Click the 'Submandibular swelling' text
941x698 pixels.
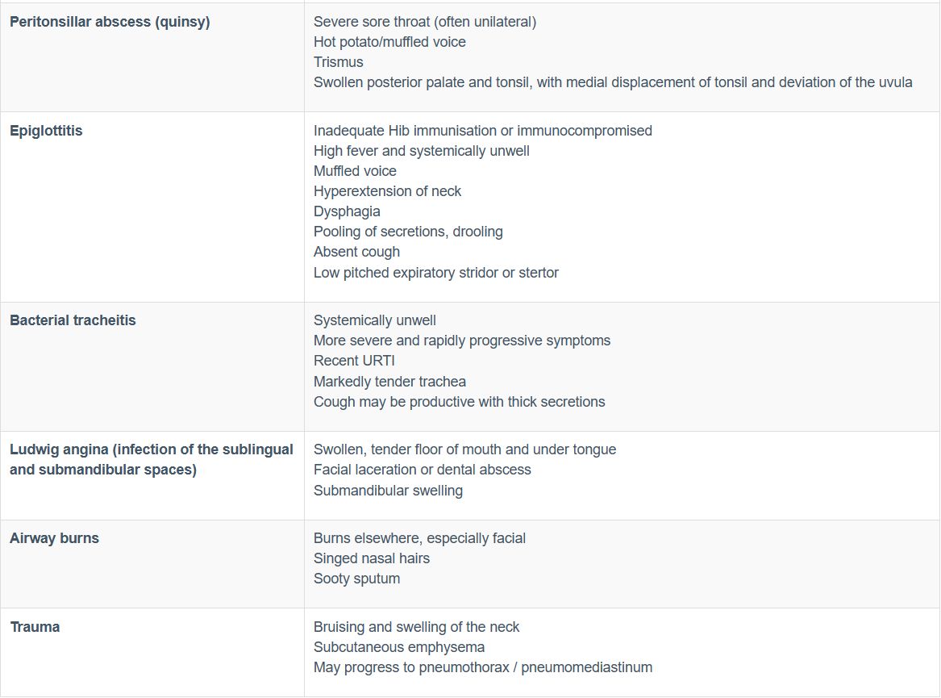(388, 491)
